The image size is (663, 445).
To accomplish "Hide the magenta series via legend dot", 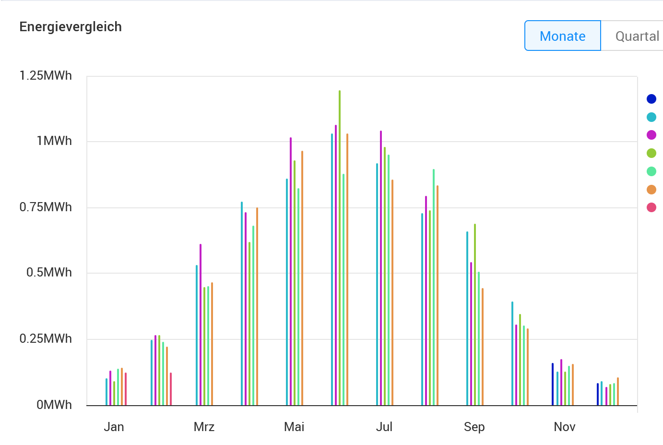I will 651,135.
